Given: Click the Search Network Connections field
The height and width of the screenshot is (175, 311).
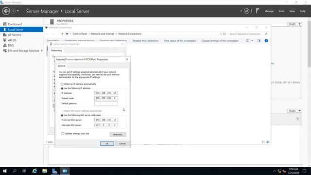Looking at the screenshot, I should pos(248,34).
